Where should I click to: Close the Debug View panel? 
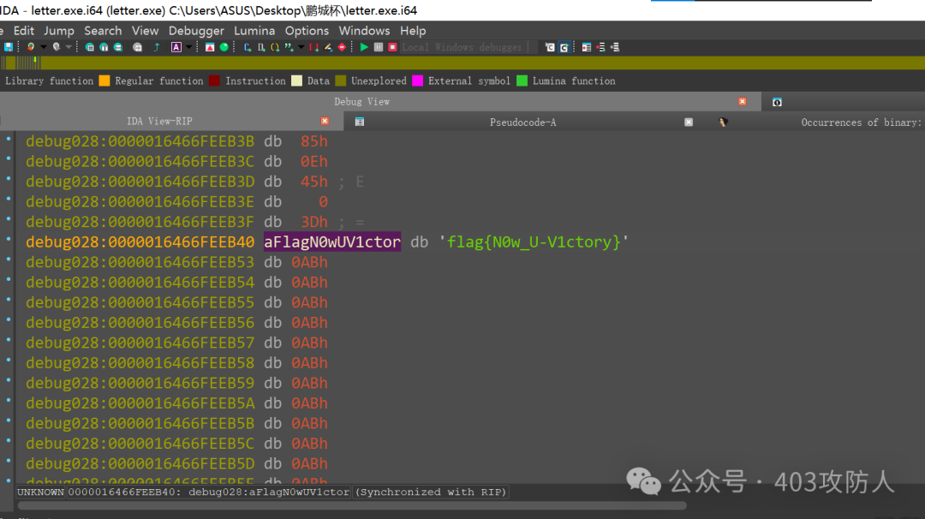point(743,101)
